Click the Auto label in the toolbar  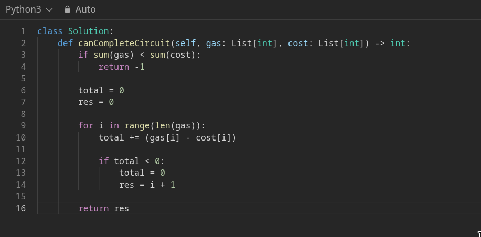tap(85, 9)
